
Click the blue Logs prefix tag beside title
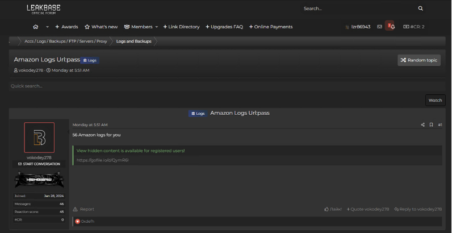[x=90, y=60]
